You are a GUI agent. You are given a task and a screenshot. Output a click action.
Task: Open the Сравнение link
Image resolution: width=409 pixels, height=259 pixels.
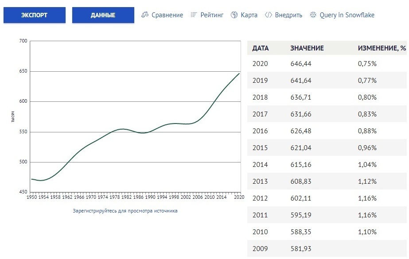[167, 15]
